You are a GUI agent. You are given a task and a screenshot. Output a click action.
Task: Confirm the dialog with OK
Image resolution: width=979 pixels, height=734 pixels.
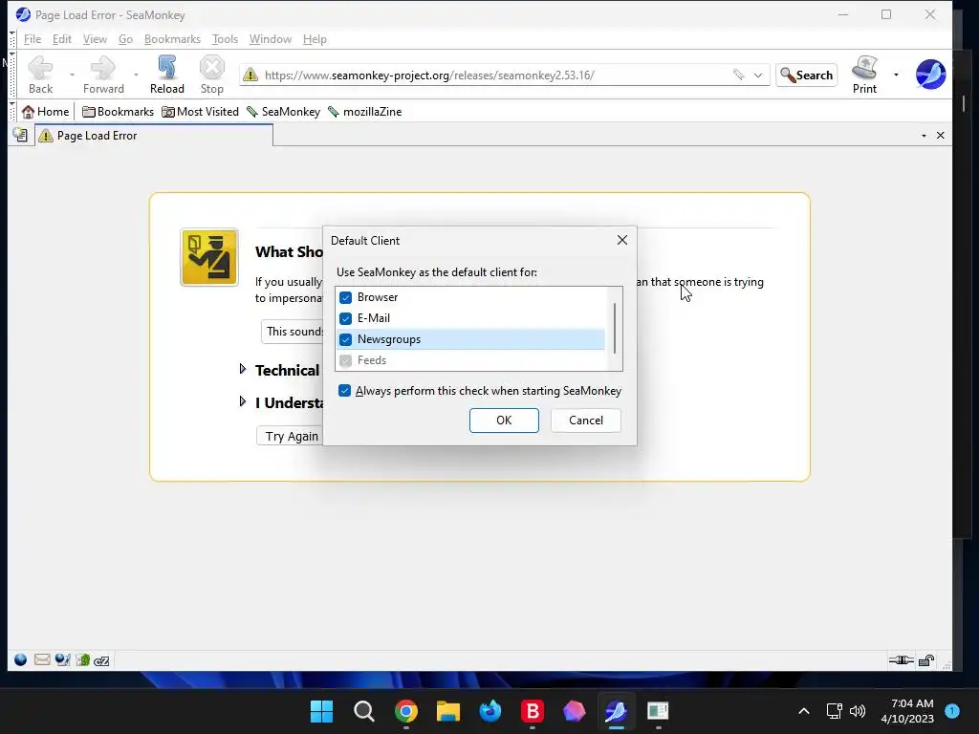(504, 421)
